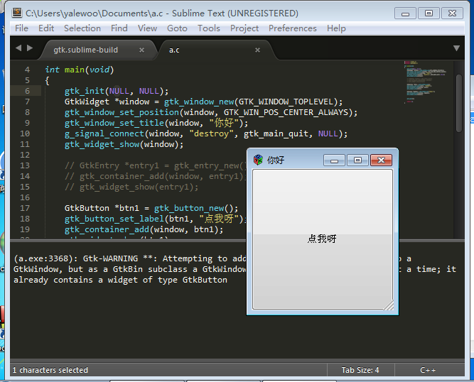Click the Sublime Text icon in title bar
This screenshot has height=382, width=474.
(x=17, y=13)
